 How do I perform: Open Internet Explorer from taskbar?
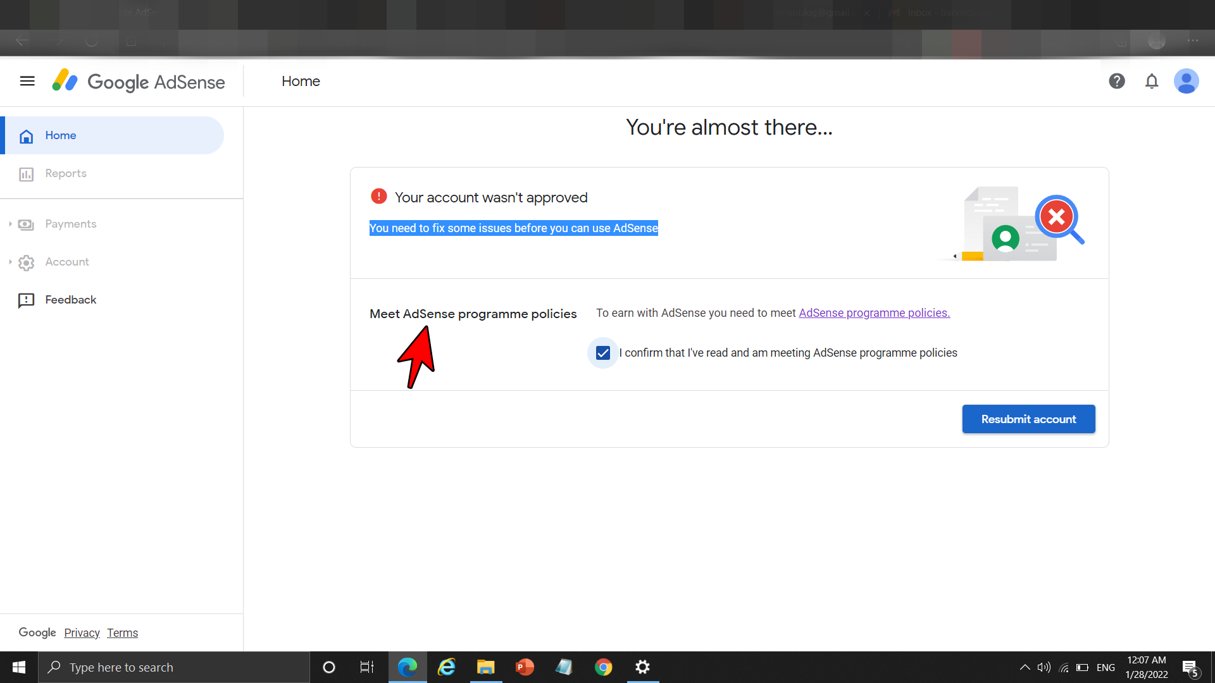point(447,667)
